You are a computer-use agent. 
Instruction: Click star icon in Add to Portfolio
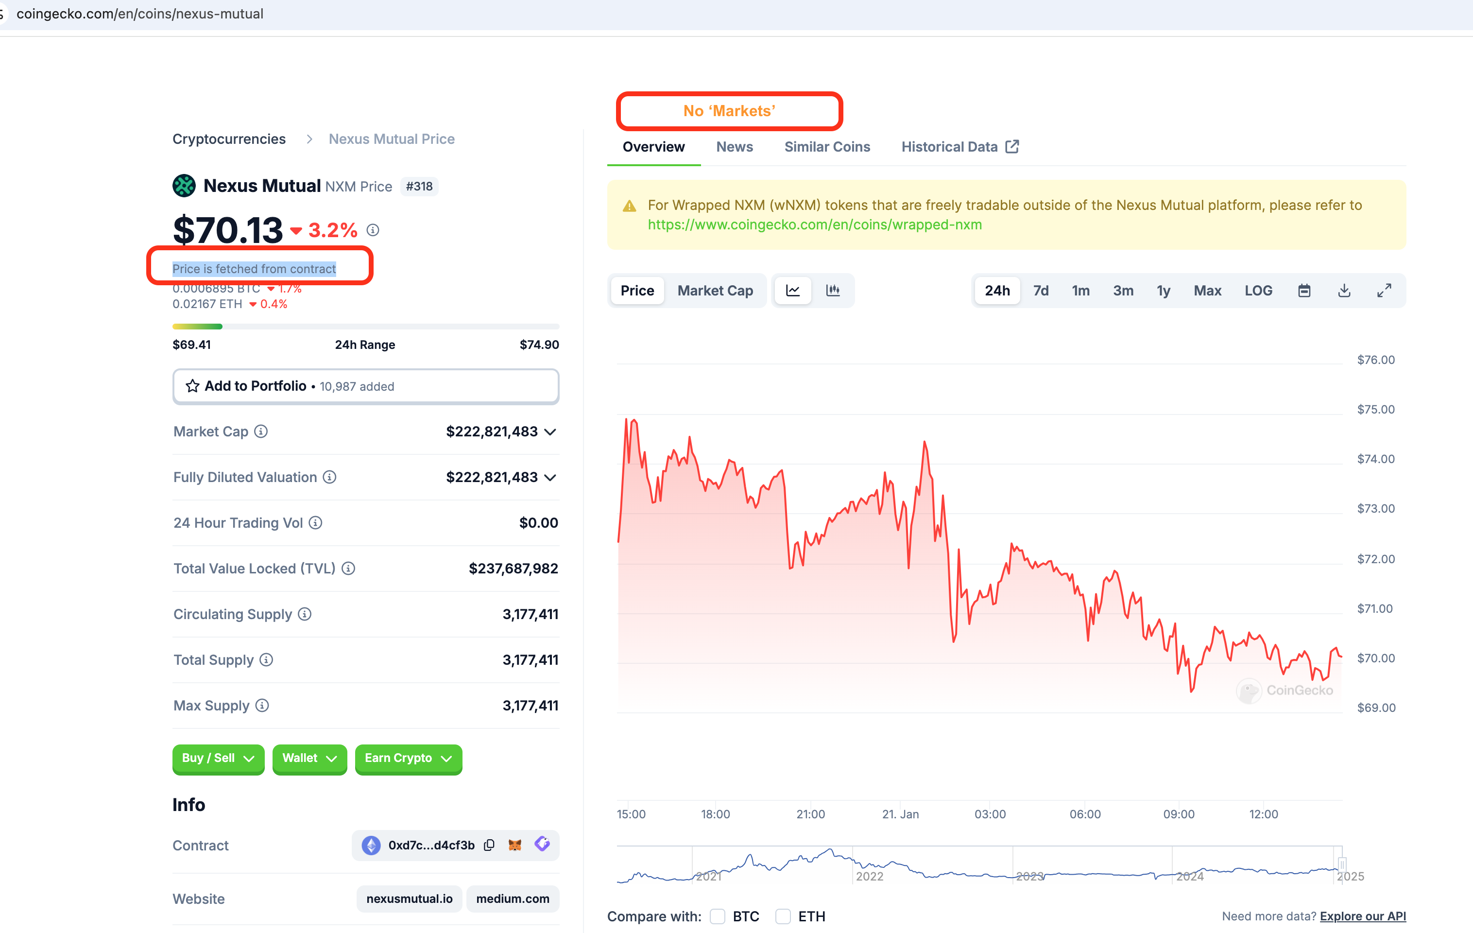(x=193, y=386)
